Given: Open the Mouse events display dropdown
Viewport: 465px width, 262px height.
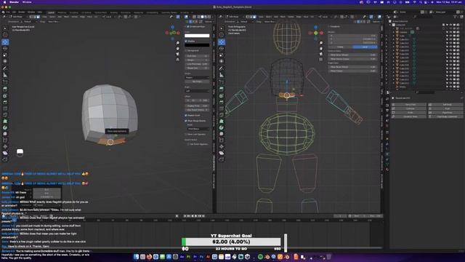Looking at the screenshot, I should [x=198, y=129].
